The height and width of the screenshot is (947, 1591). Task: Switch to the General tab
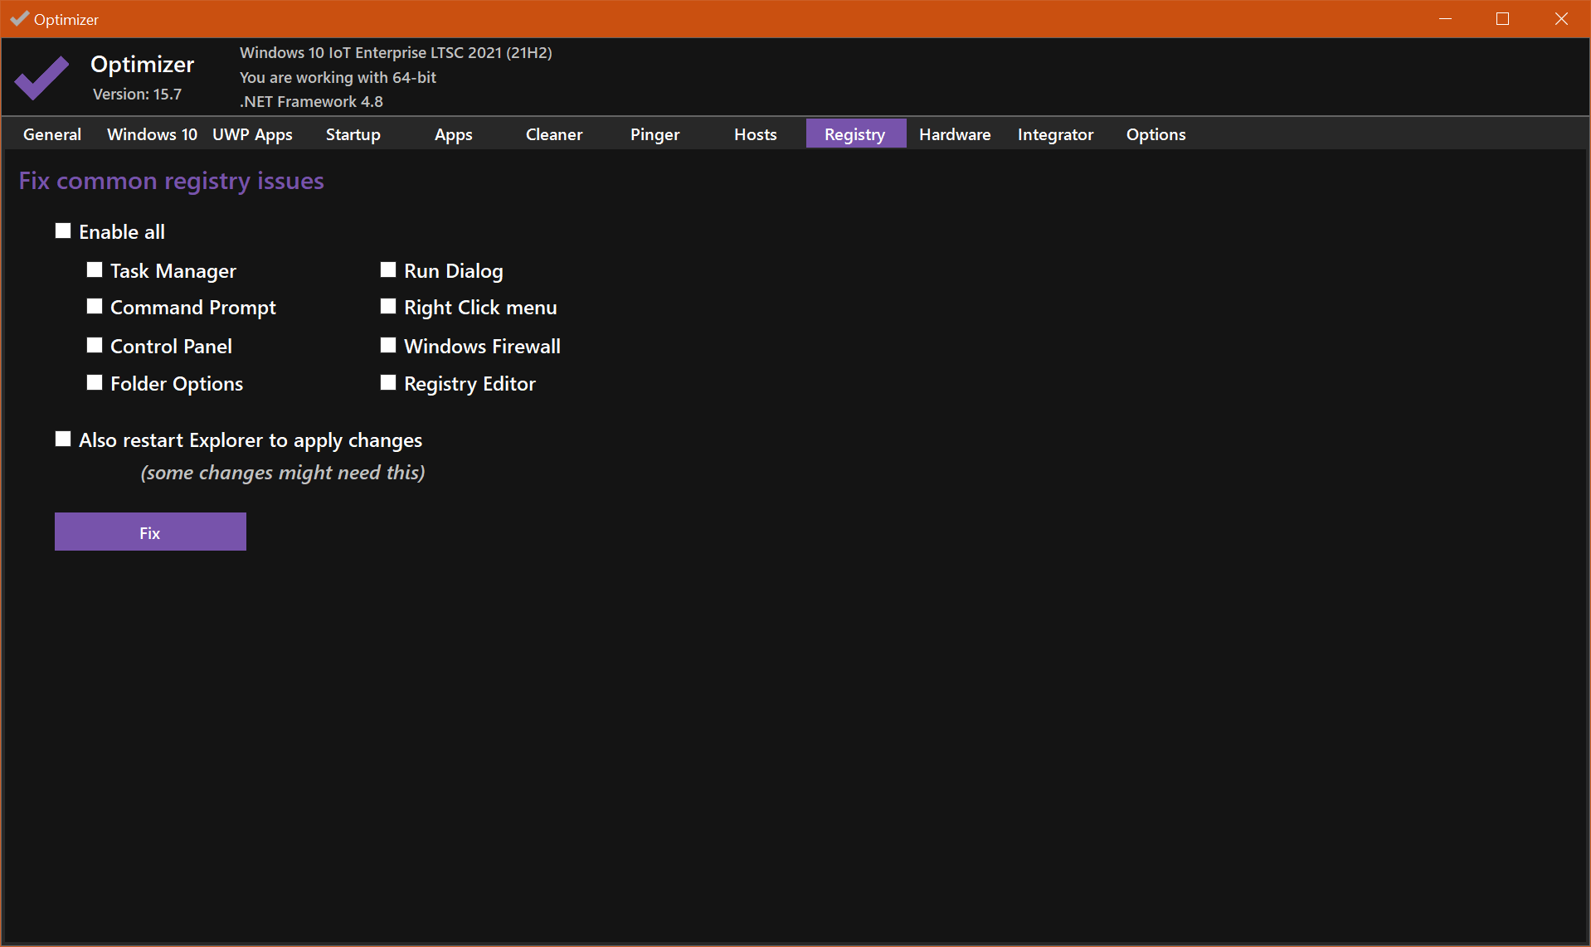pos(51,134)
